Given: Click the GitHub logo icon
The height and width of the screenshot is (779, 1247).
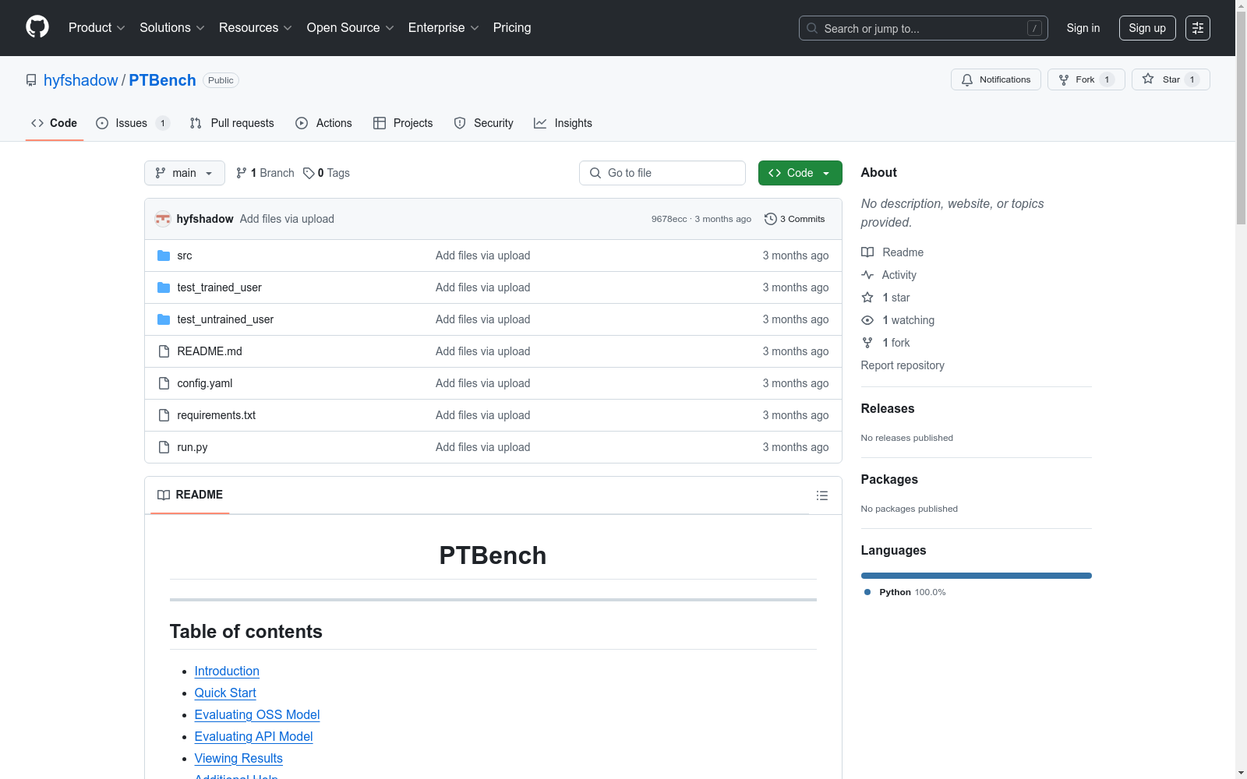Looking at the screenshot, I should point(37,27).
